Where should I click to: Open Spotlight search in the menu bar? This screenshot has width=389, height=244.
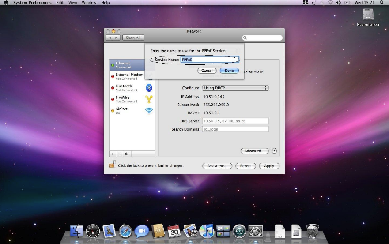coord(381,3)
